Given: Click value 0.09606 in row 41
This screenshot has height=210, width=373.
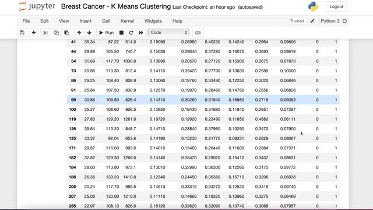Looking at the screenshot, I should (288, 42).
